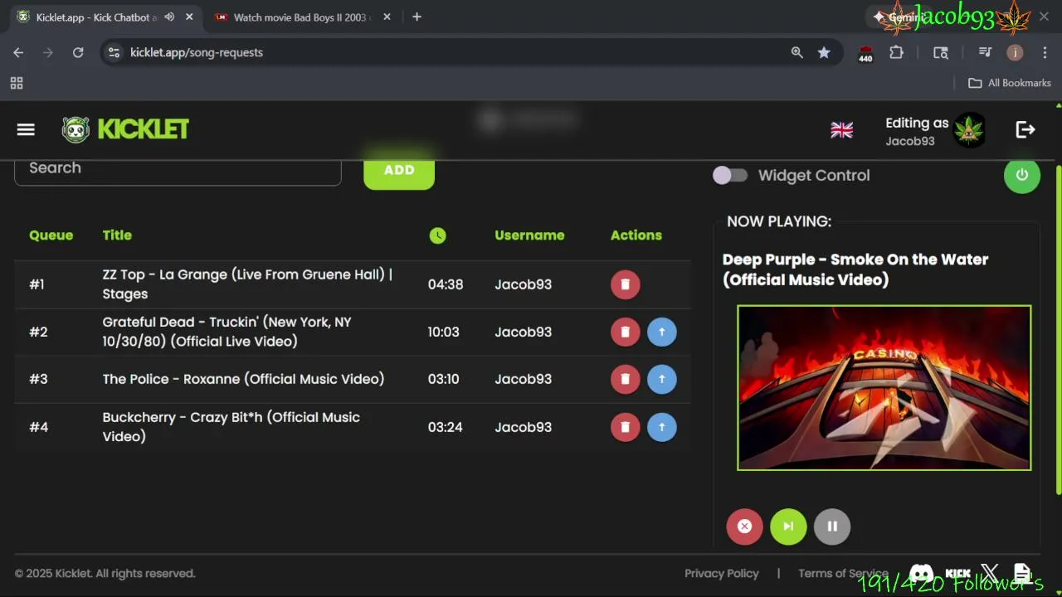Open the All Bookmarks folder
The width and height of the screenshot is (1062, 597).
coord(1010,83)
